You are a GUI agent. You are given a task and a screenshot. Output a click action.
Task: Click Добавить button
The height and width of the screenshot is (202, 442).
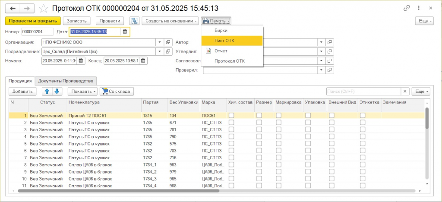click(x=22, y=91)
